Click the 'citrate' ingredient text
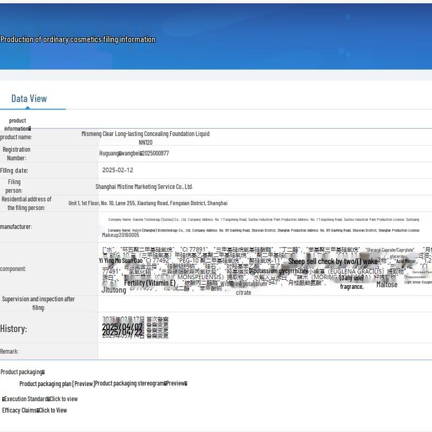 [x=244, y=293]
